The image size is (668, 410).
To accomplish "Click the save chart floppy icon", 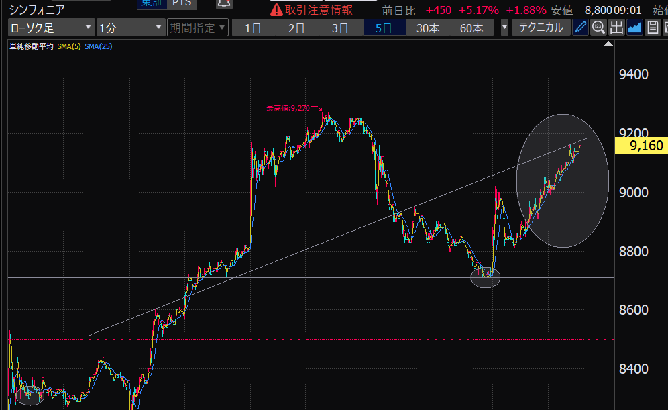I will click(x=653, y=28).
